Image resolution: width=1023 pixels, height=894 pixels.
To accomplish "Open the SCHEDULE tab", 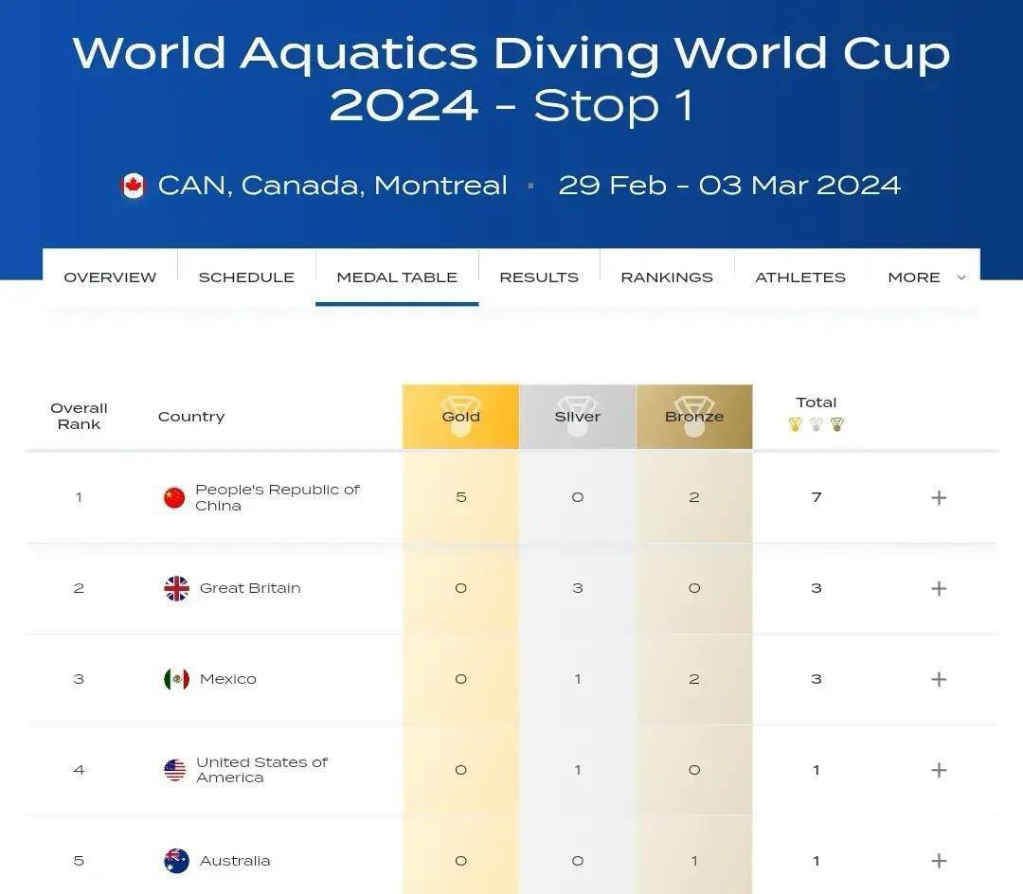I will 246,277.
